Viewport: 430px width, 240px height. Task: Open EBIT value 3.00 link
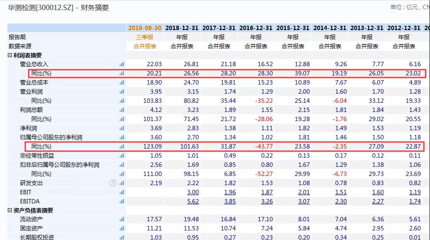click(x=193, y=192)
